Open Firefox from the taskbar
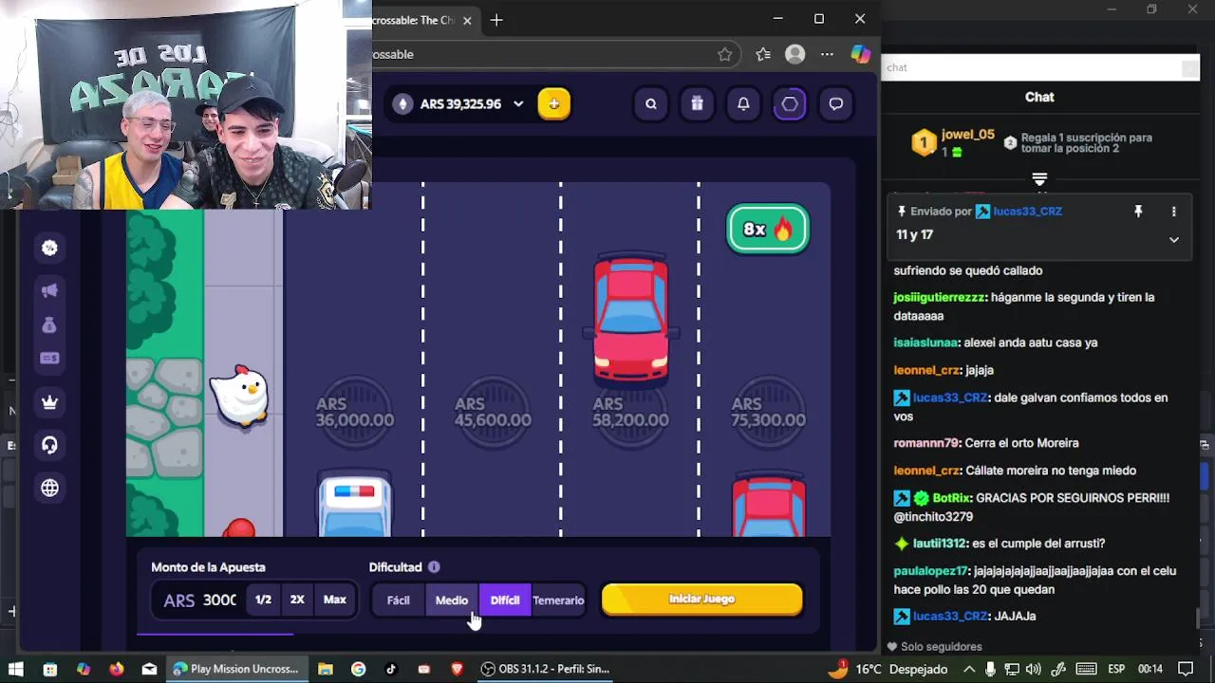Screen dimensions: 1215x683 (116, 669)
